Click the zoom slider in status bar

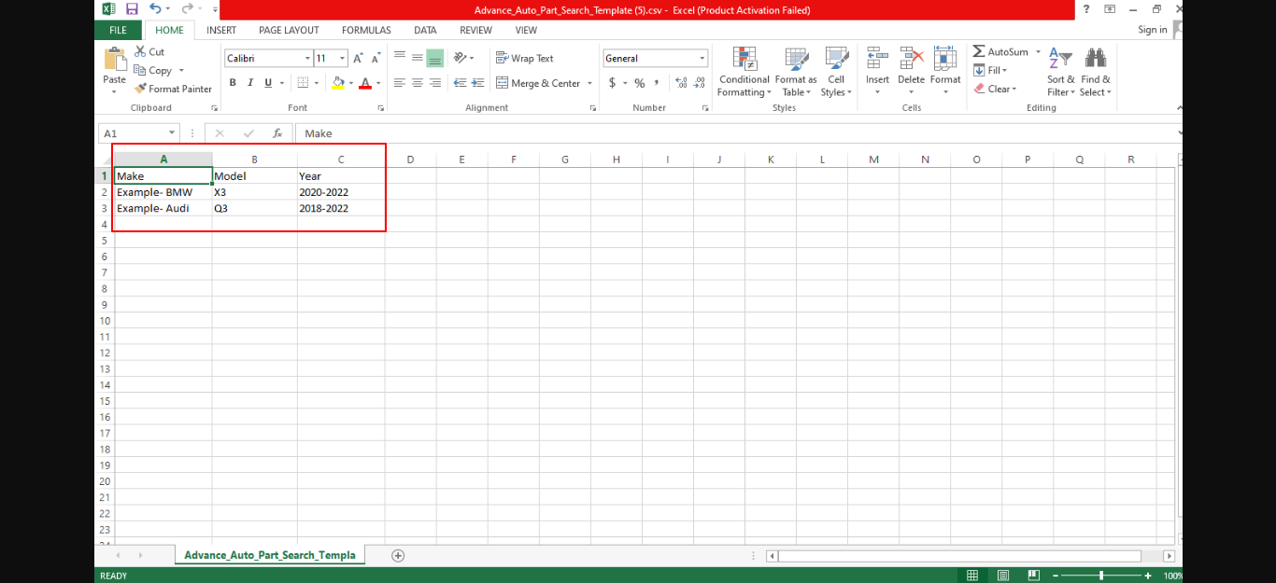[1101, 576]
